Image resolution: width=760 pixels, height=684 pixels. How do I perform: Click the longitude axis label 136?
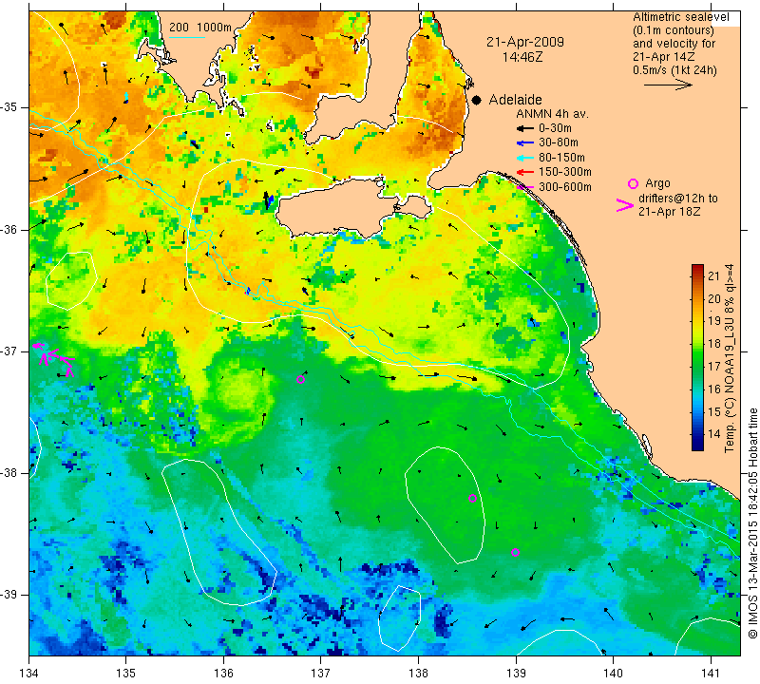pyautogui.click(x=223, y=674)
